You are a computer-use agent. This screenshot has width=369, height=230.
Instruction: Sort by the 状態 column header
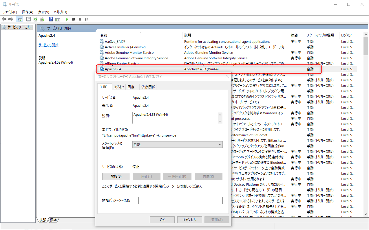(297, 35)
